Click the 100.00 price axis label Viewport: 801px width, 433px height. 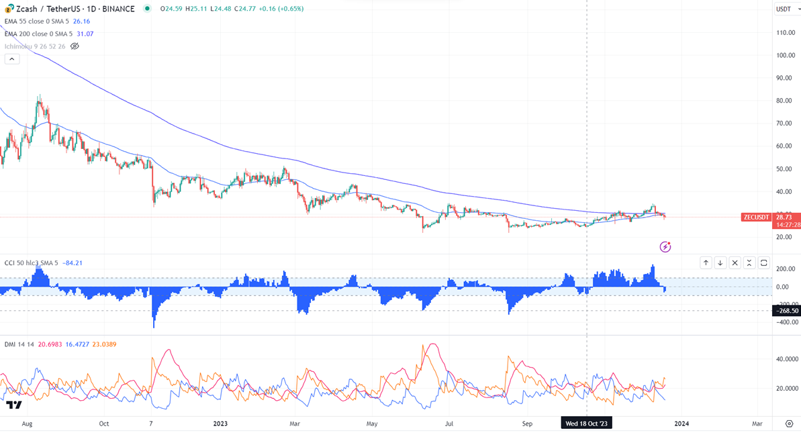pyautogui.click(x=786, y=55)
